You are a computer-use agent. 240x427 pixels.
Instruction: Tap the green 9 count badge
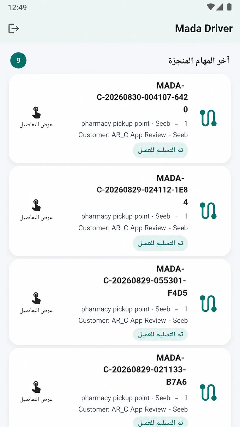[x=18, y=60]
